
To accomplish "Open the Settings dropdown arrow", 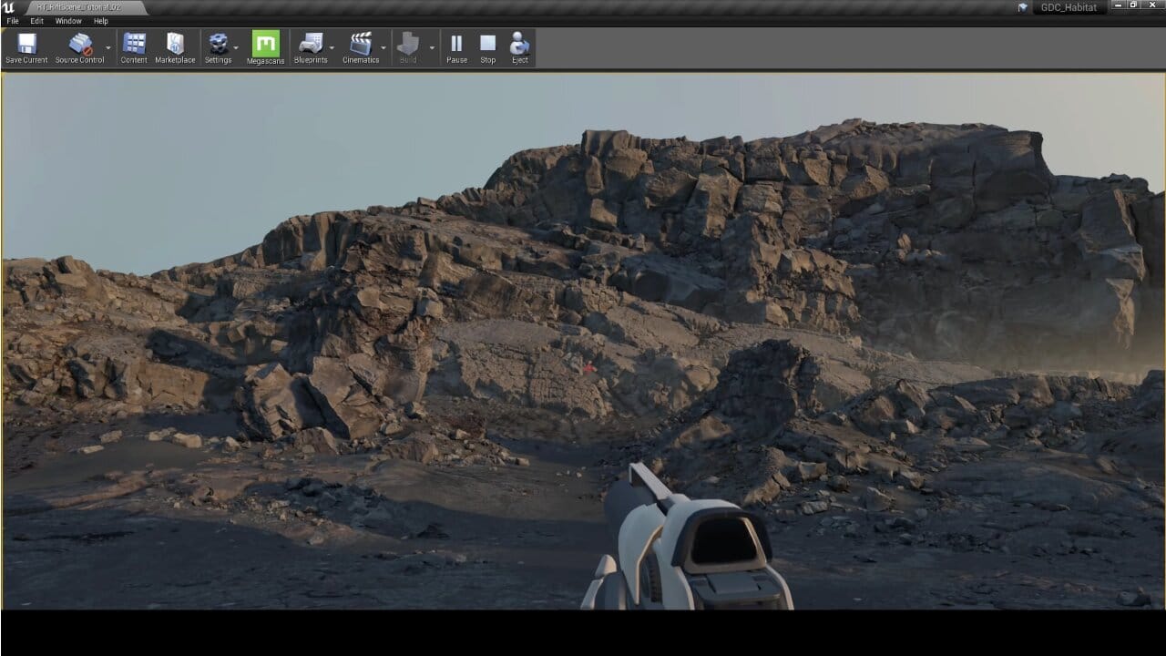I will (x=236, y=47).
